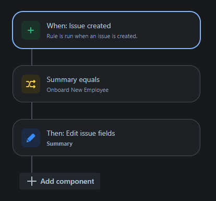
Task: Select 'Rule is run when an issue is created' text
Action: pos(92,36)
